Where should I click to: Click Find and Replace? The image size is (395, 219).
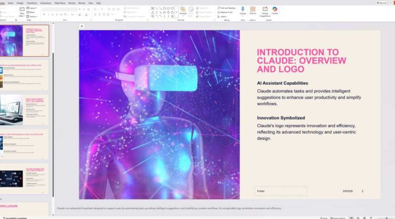pyautogui.click(x=227, y=8)
